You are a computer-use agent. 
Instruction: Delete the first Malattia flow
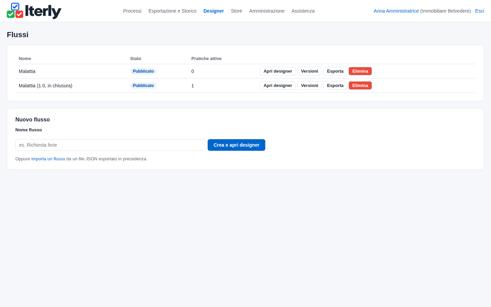(x=360, y=71)
